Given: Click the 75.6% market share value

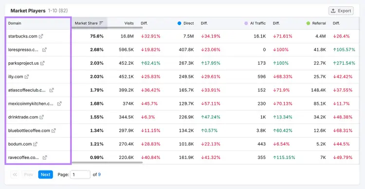Looking at the screenshot, I should click(x=97, y=36).
